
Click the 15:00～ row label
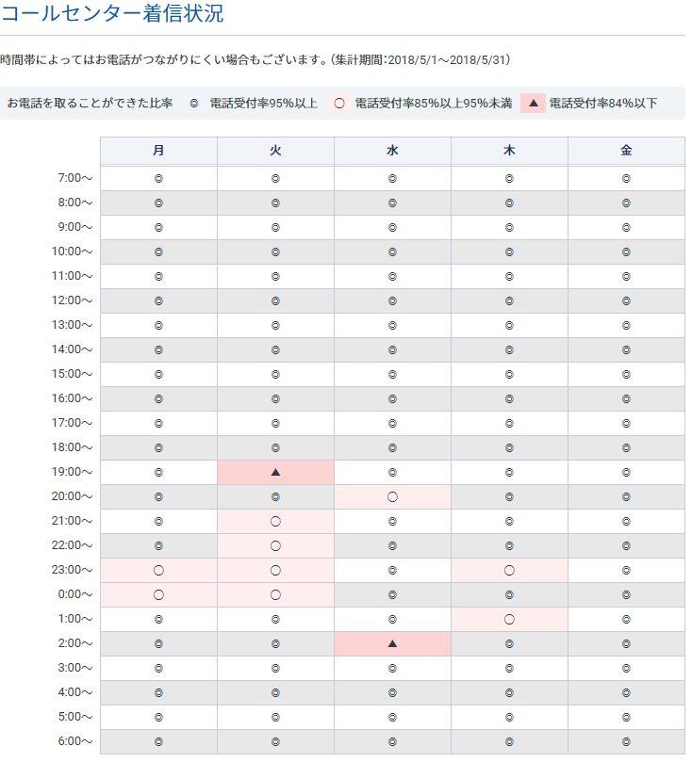72,374
